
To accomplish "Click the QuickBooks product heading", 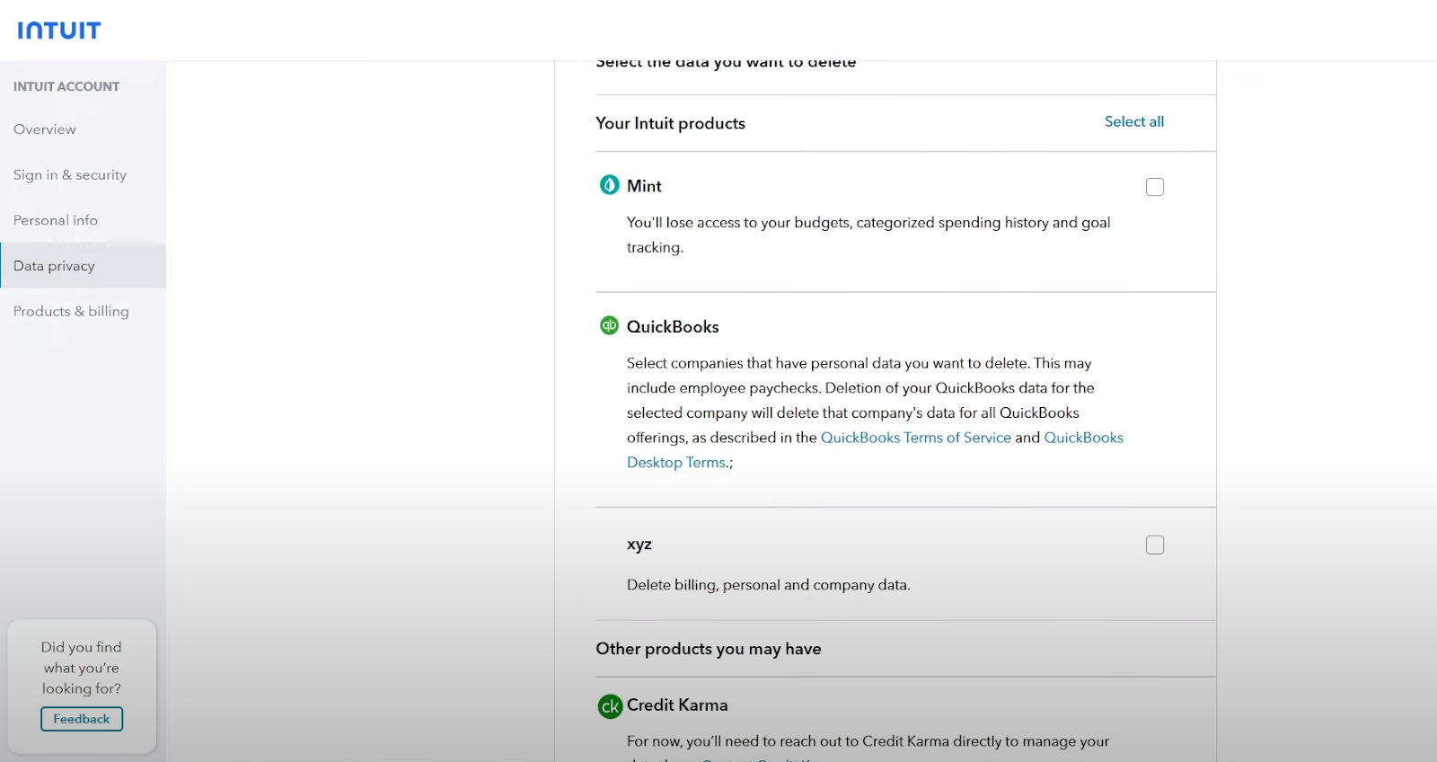I will pyautogui.click(x=673, y=327).
